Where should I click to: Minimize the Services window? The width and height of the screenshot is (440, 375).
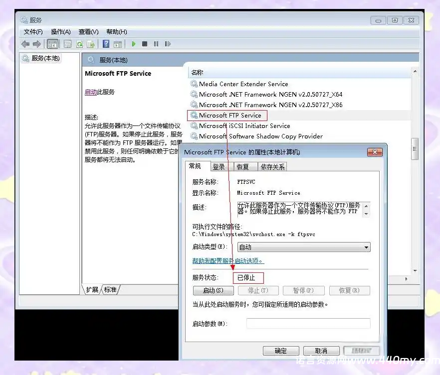point(378,20)
